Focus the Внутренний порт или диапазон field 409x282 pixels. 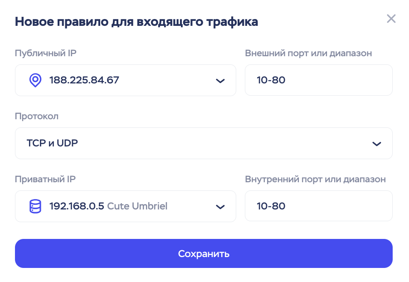tap(318, 206)
